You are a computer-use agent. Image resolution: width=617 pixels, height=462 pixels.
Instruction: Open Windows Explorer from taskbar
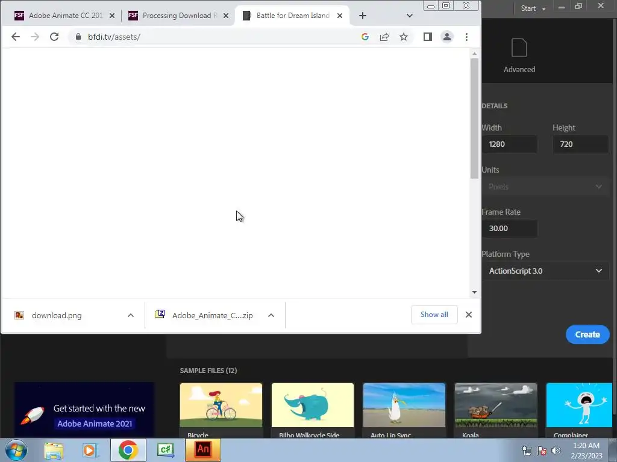pyautogui.click(x=54, y=450)
